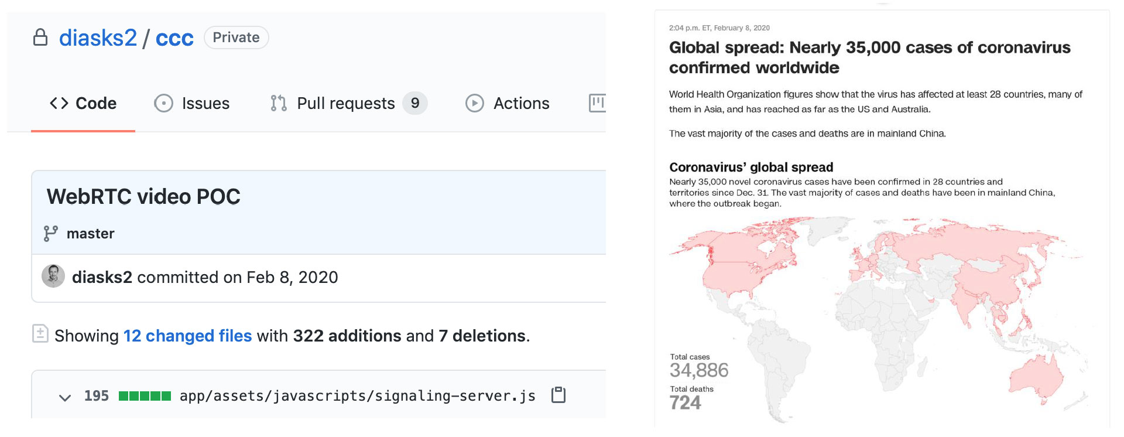
Task: Click the Private badge label
Action: [236, 37]
